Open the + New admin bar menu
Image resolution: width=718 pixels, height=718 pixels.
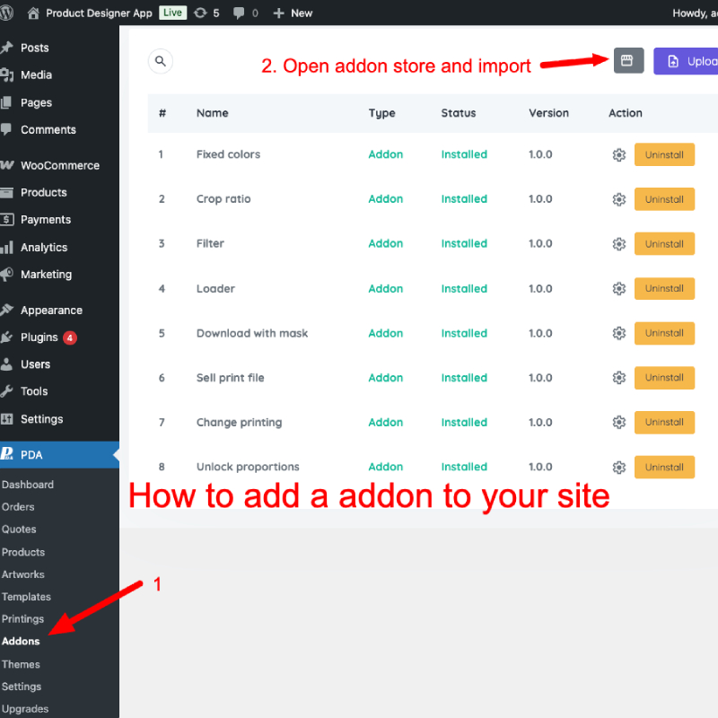[293, 13]
